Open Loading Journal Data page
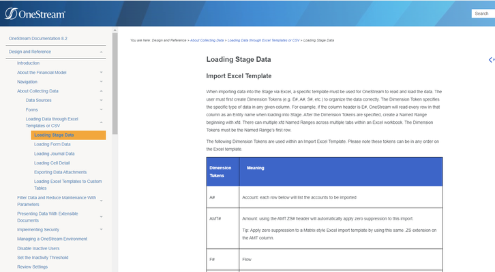This screenshot has width=495, height=272. pyautogui.click(x=55, y=154)
